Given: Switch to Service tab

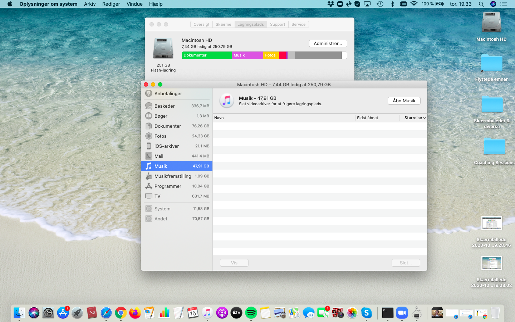Looking at the screenshot, I should (x=299, y=24).
